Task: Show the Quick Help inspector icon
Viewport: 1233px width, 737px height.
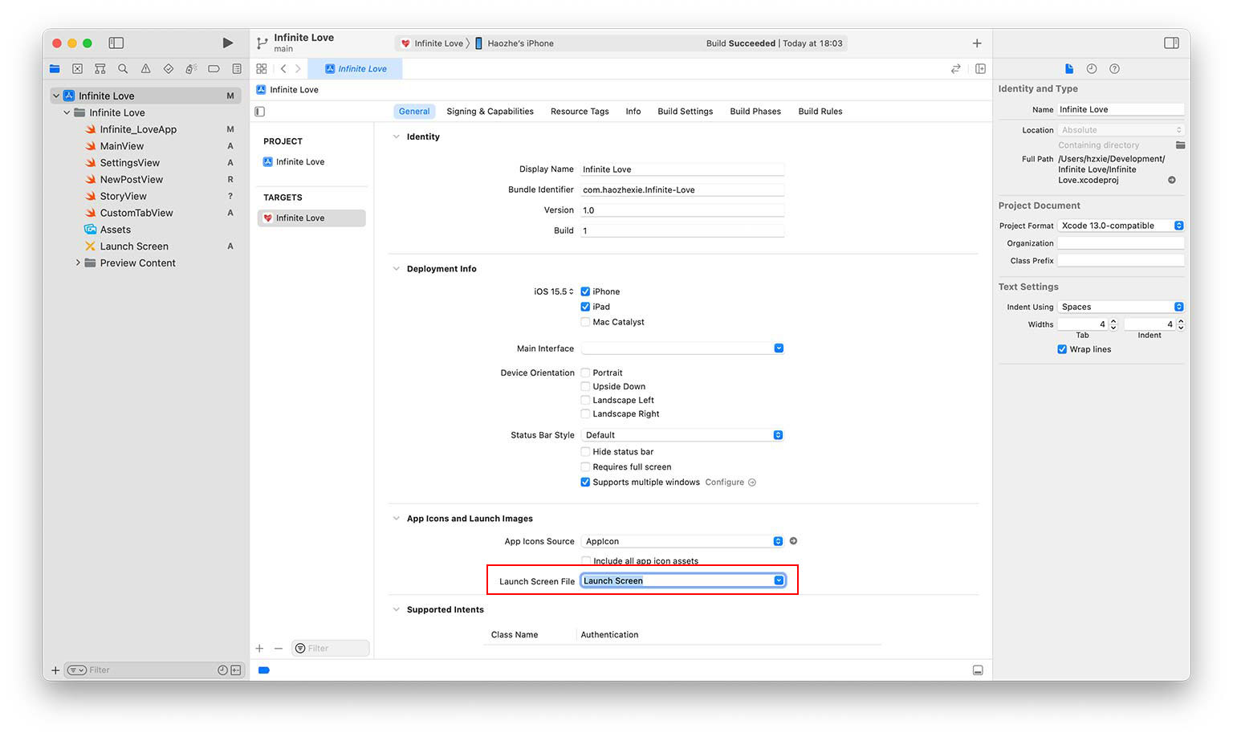Action: [1114, 69]
